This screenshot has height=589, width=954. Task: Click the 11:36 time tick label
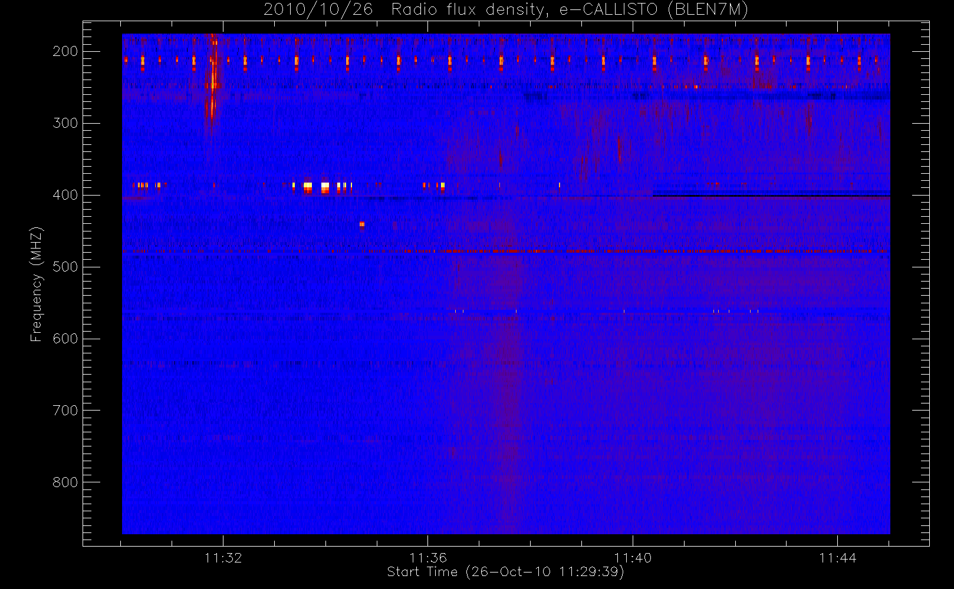(x=428, y=558)
